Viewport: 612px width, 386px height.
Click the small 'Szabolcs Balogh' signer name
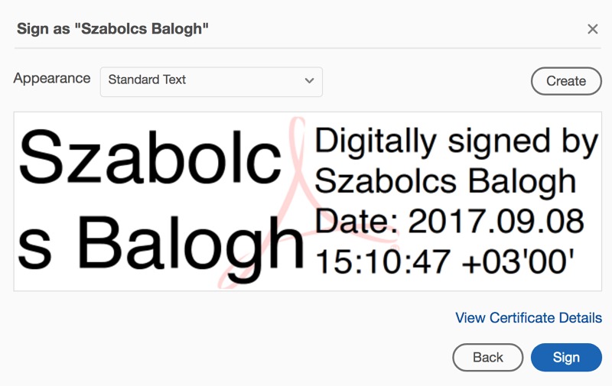coord(445,182)
